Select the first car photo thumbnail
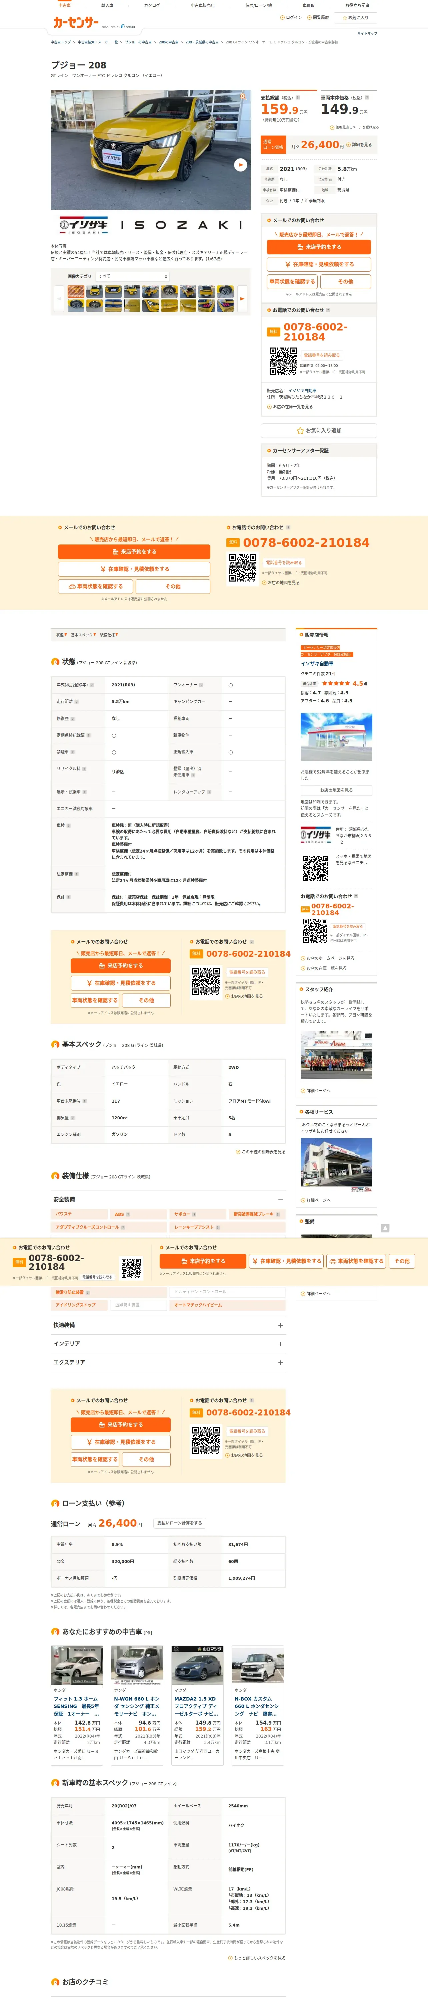 point(75,291)
